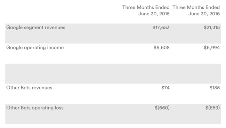Click the word loss in Other Bets row
The width and height of the screenshot is (226, 128).
59,108
